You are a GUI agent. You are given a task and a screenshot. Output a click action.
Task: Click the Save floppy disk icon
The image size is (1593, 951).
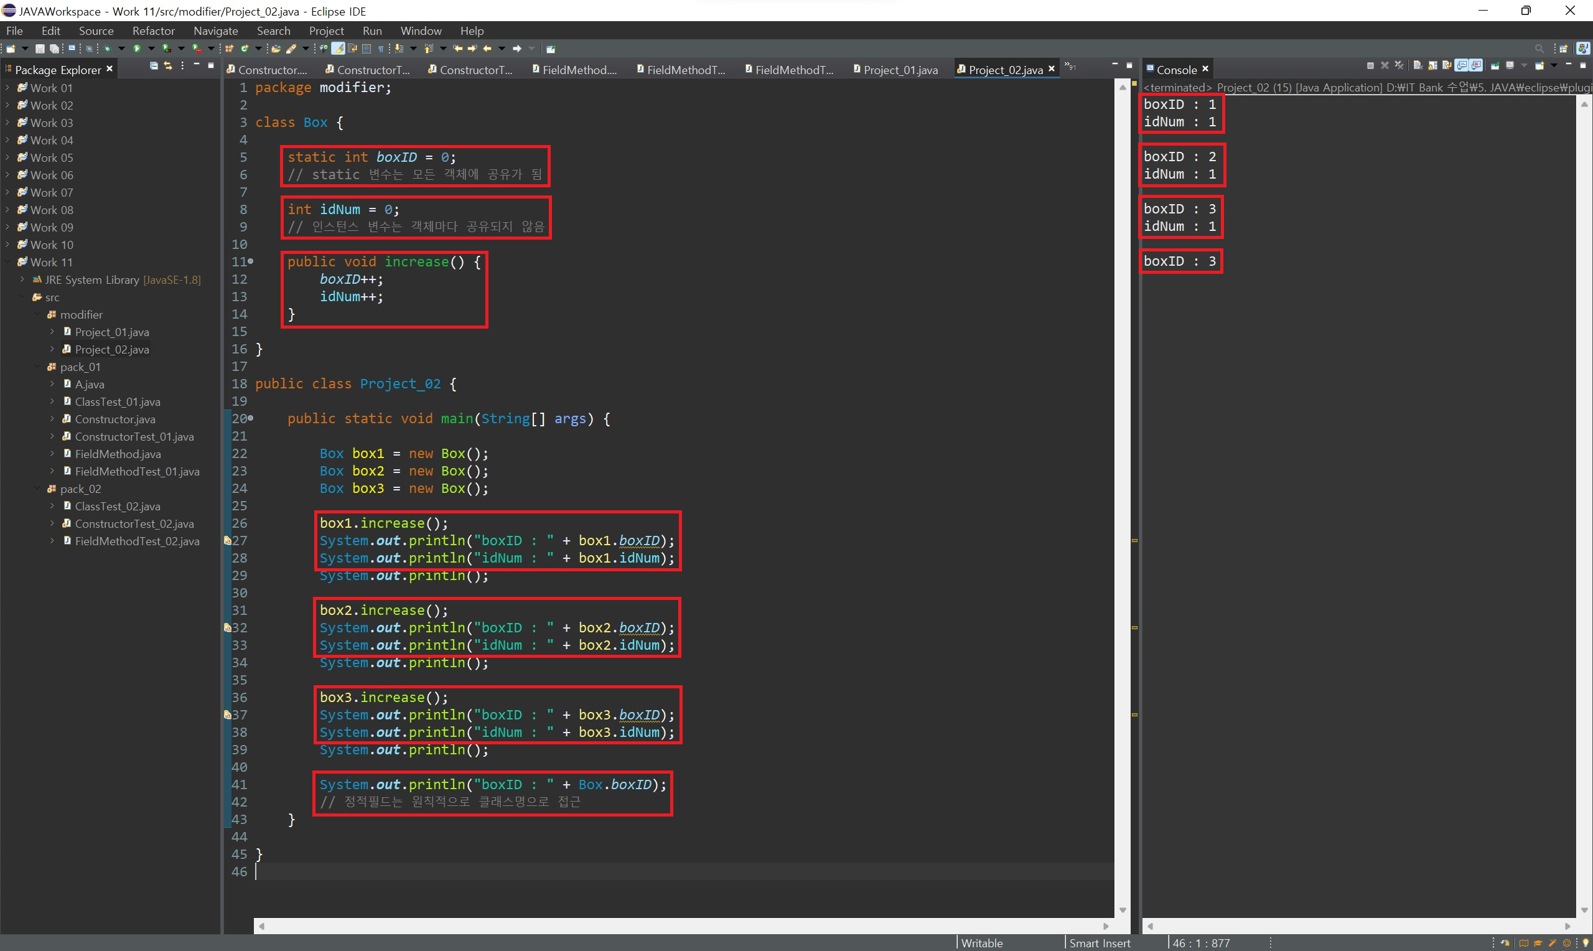[x=40, y=49]
